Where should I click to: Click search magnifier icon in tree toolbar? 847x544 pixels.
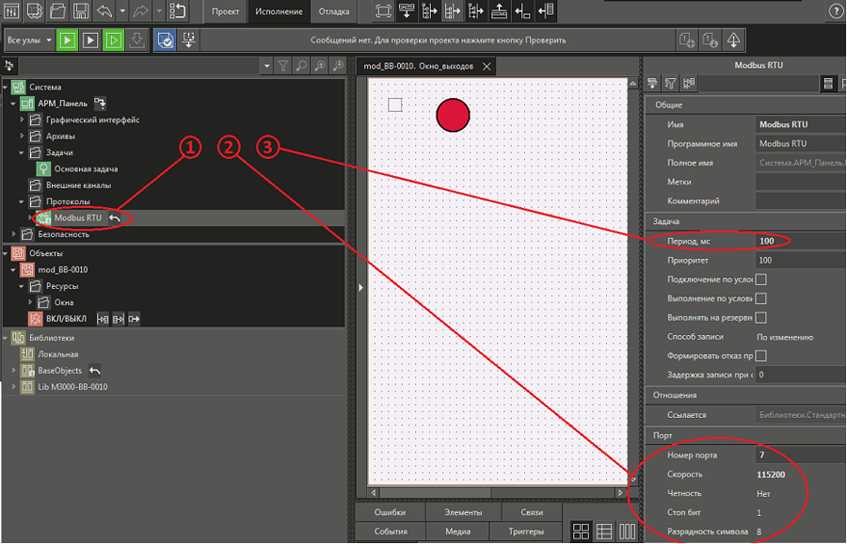301,66
